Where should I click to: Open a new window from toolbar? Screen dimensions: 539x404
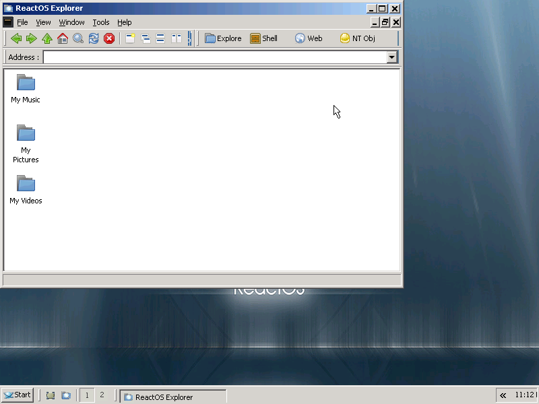[x=130, y=38]
